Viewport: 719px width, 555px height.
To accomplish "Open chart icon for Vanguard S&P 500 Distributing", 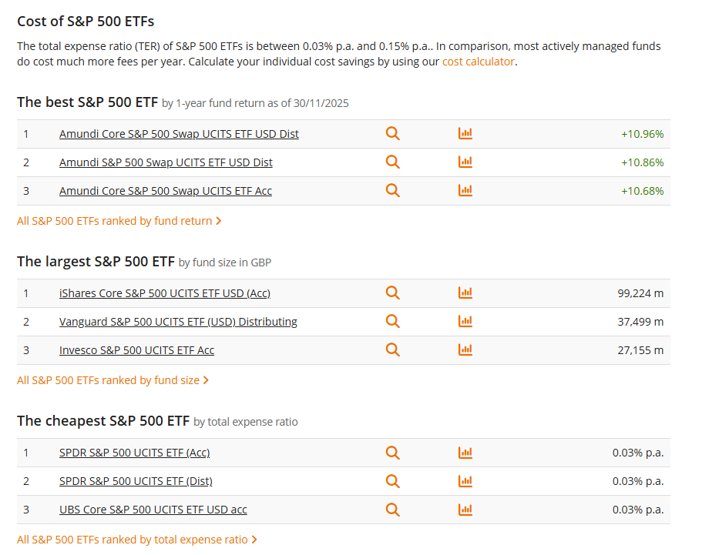I will tap(465, 322).
